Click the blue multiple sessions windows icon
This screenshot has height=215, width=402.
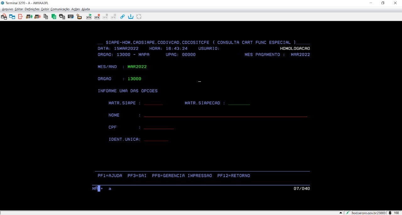coord(12,17)
